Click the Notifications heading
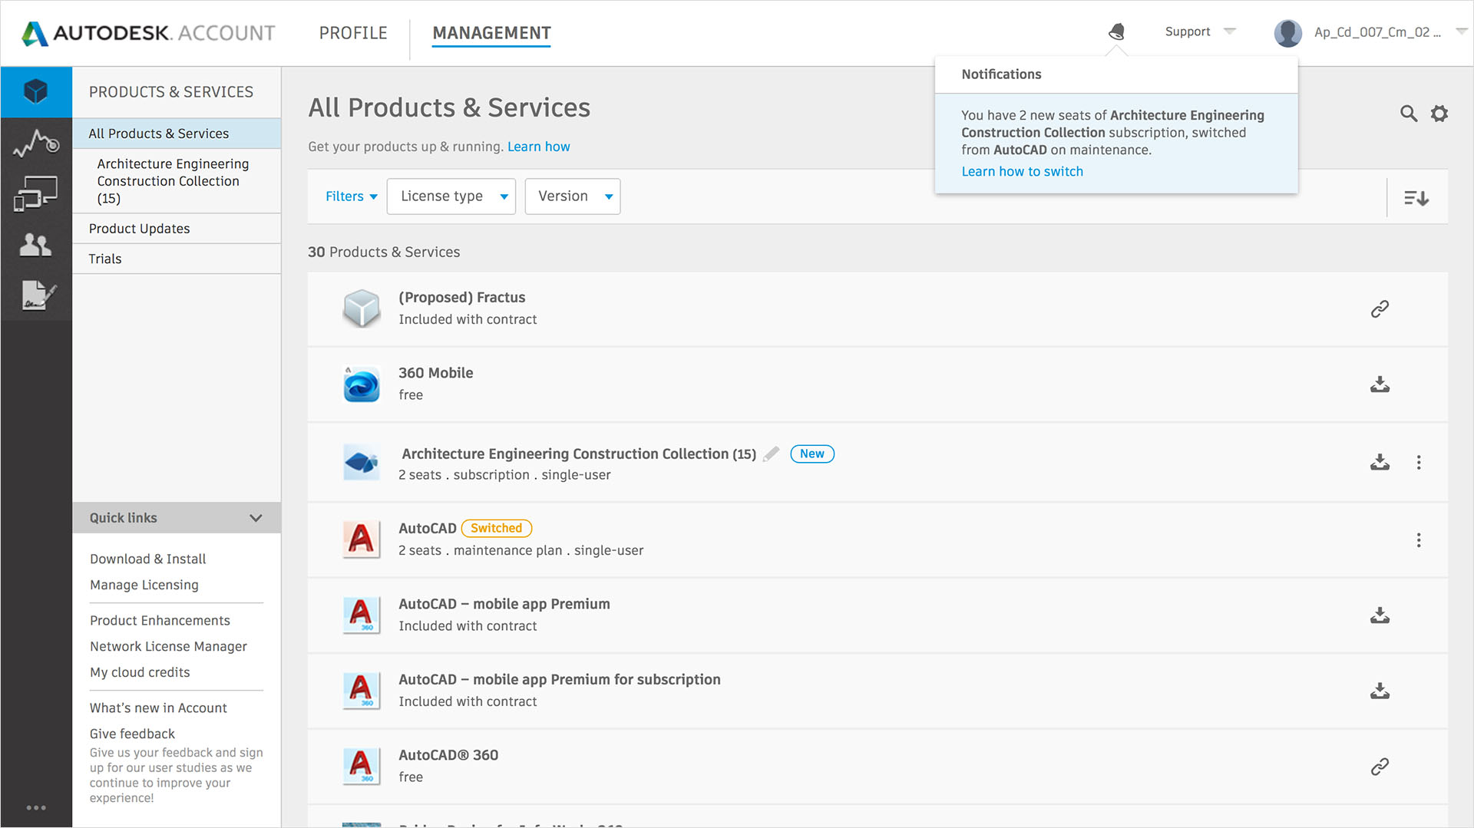The image size is (1474, 828). point(1001,74)
